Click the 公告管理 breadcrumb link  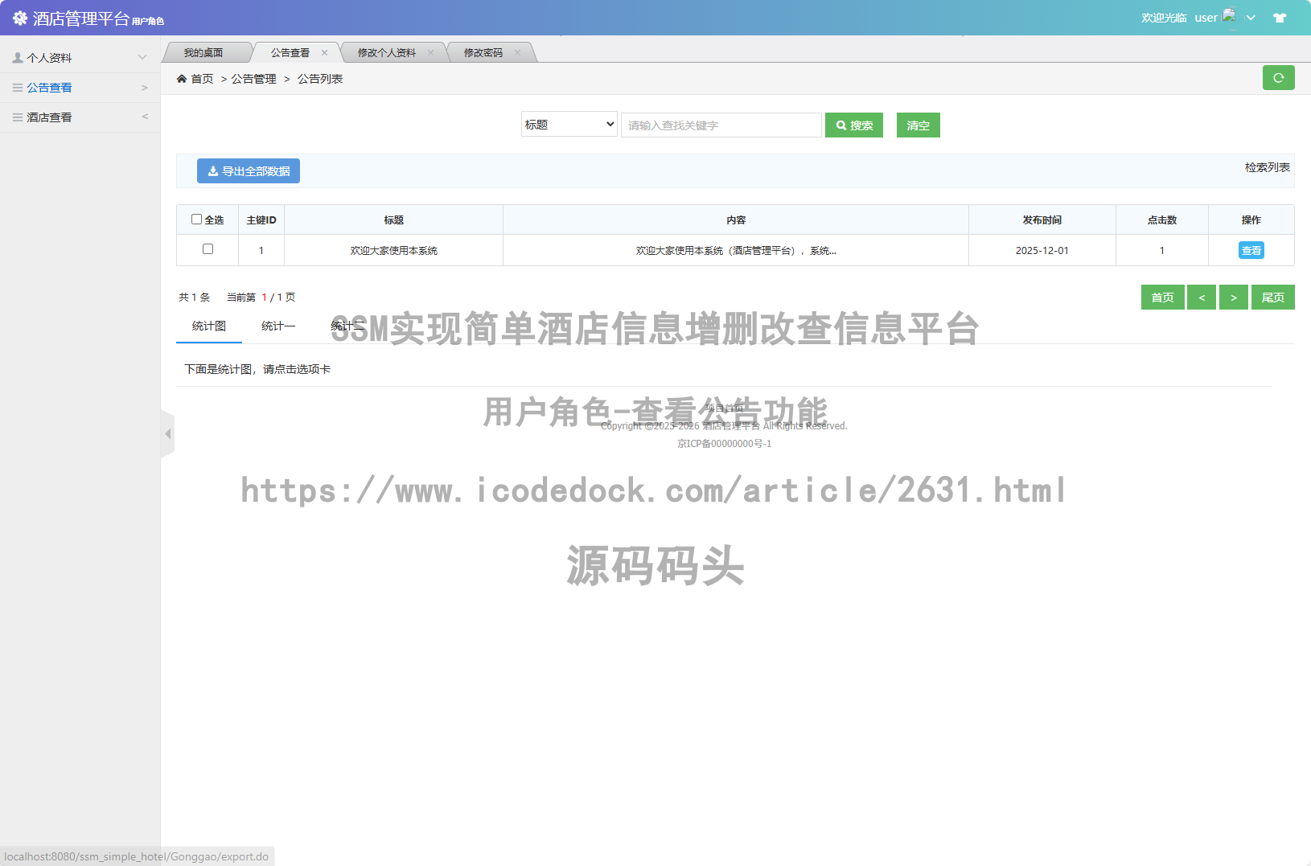[x=253, y=78]
